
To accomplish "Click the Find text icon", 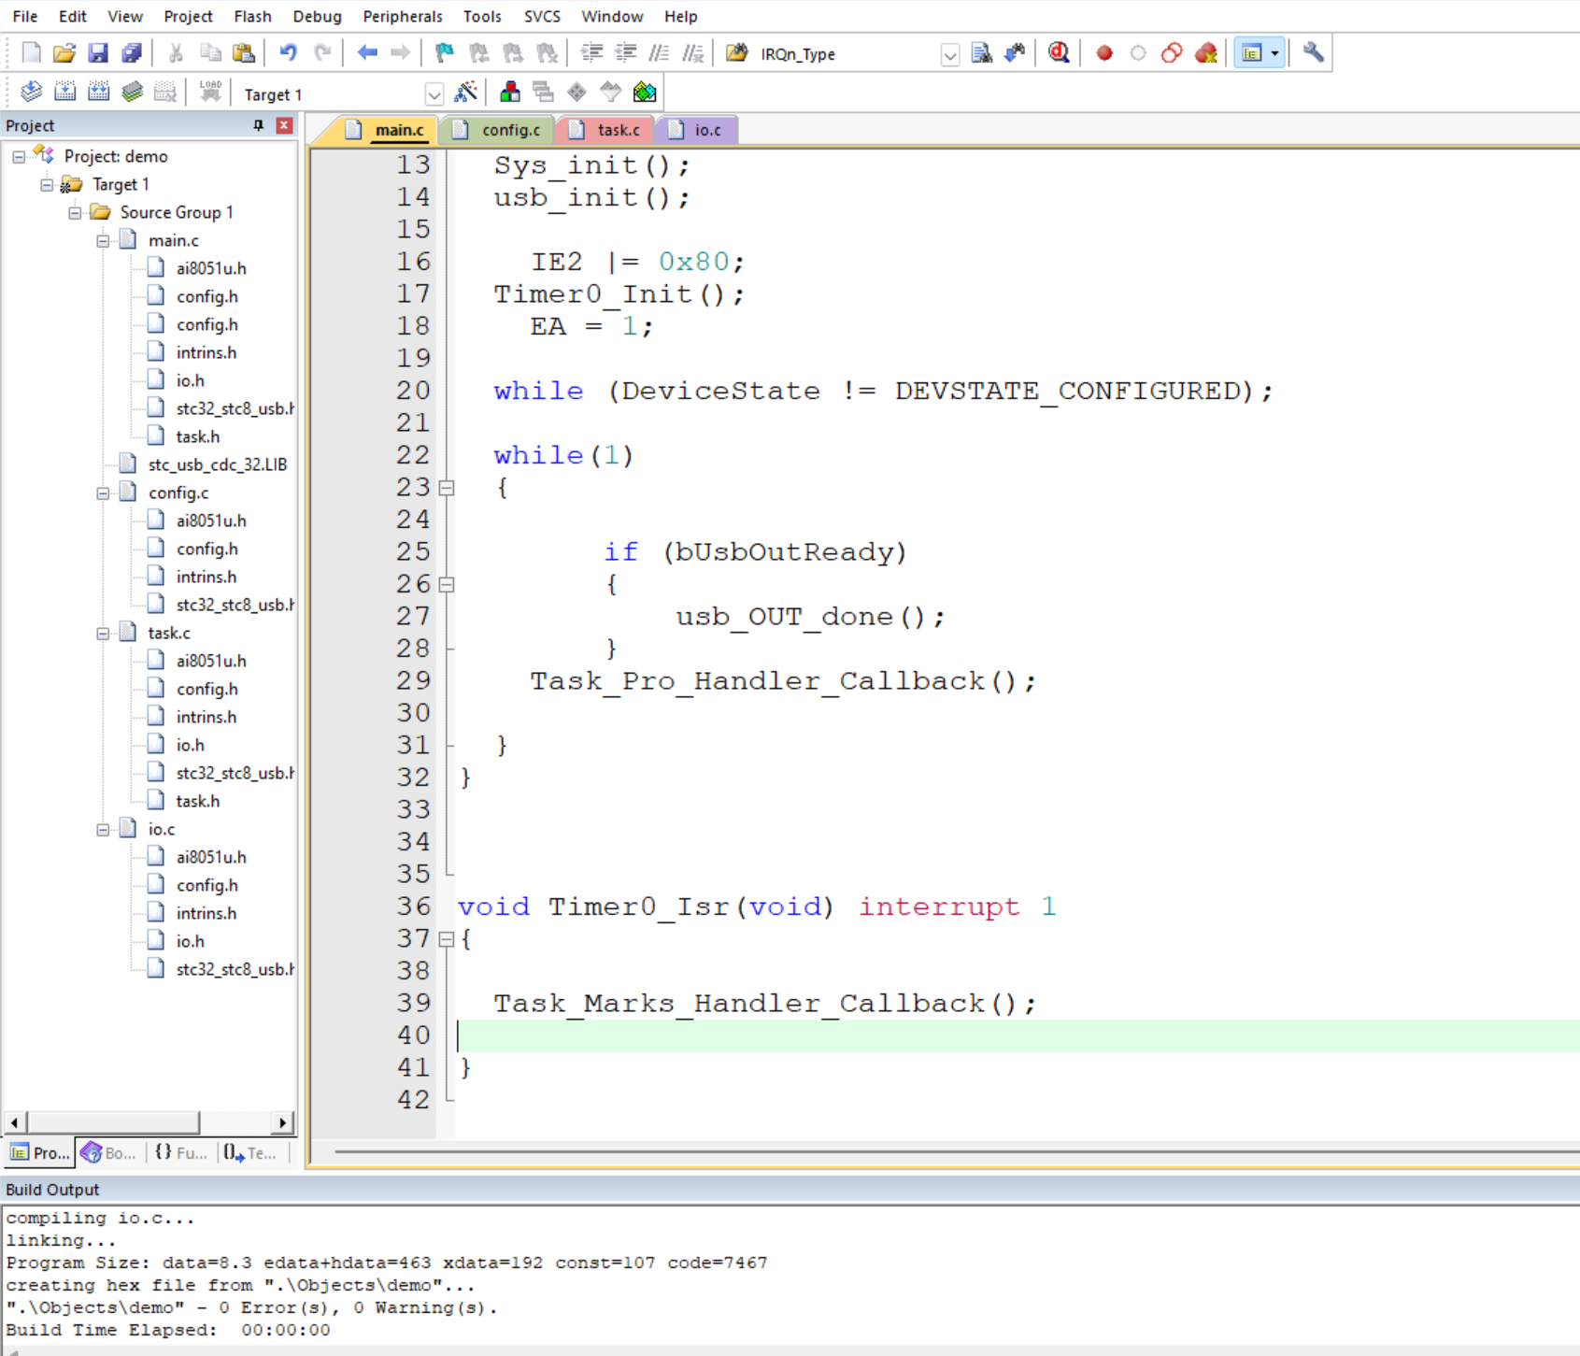I will pos(981,53).
